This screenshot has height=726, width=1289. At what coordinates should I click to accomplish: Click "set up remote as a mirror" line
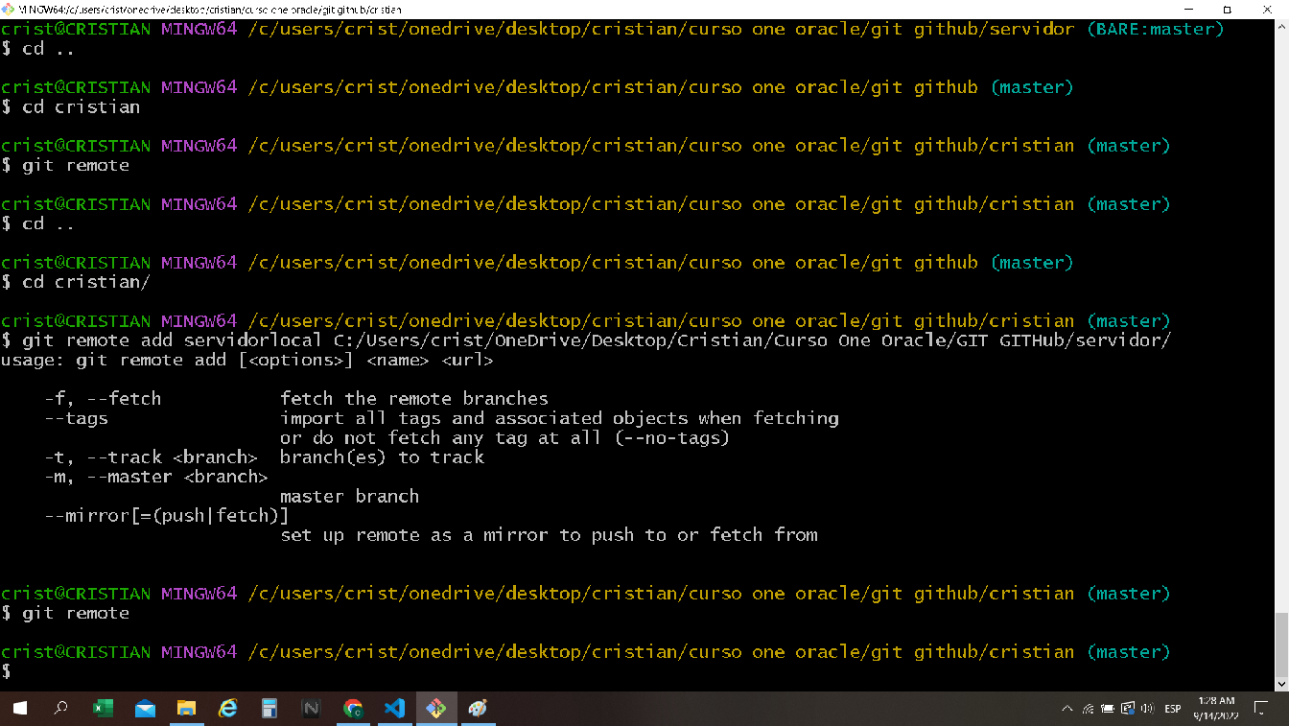pyautogui.click(x=550, y=535)
